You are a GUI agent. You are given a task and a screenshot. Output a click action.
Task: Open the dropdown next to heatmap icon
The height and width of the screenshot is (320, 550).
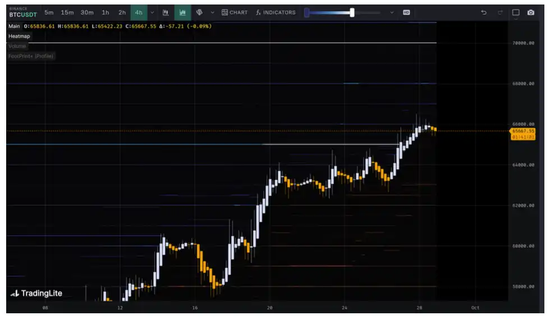coord(212,12)
